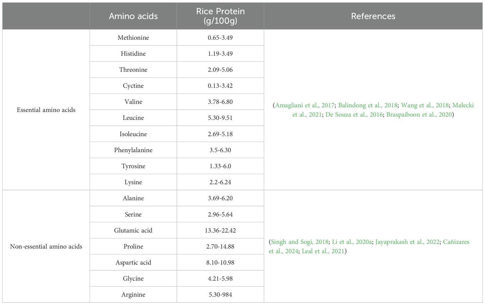
Task: Click the 5.30-9.51 Leucine value
Action: point(220,118)
